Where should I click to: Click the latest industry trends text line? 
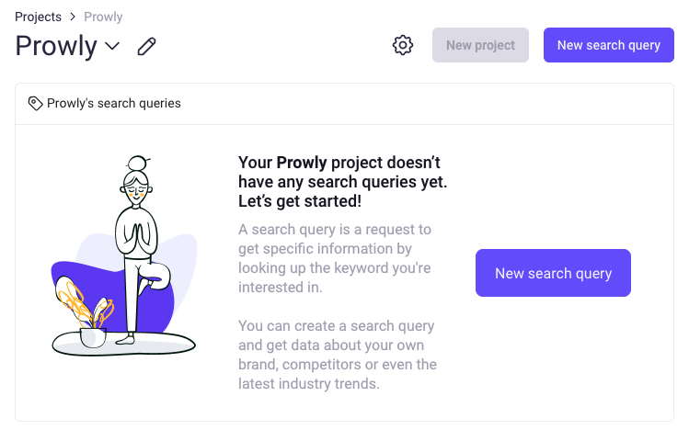tap(308, 383)
